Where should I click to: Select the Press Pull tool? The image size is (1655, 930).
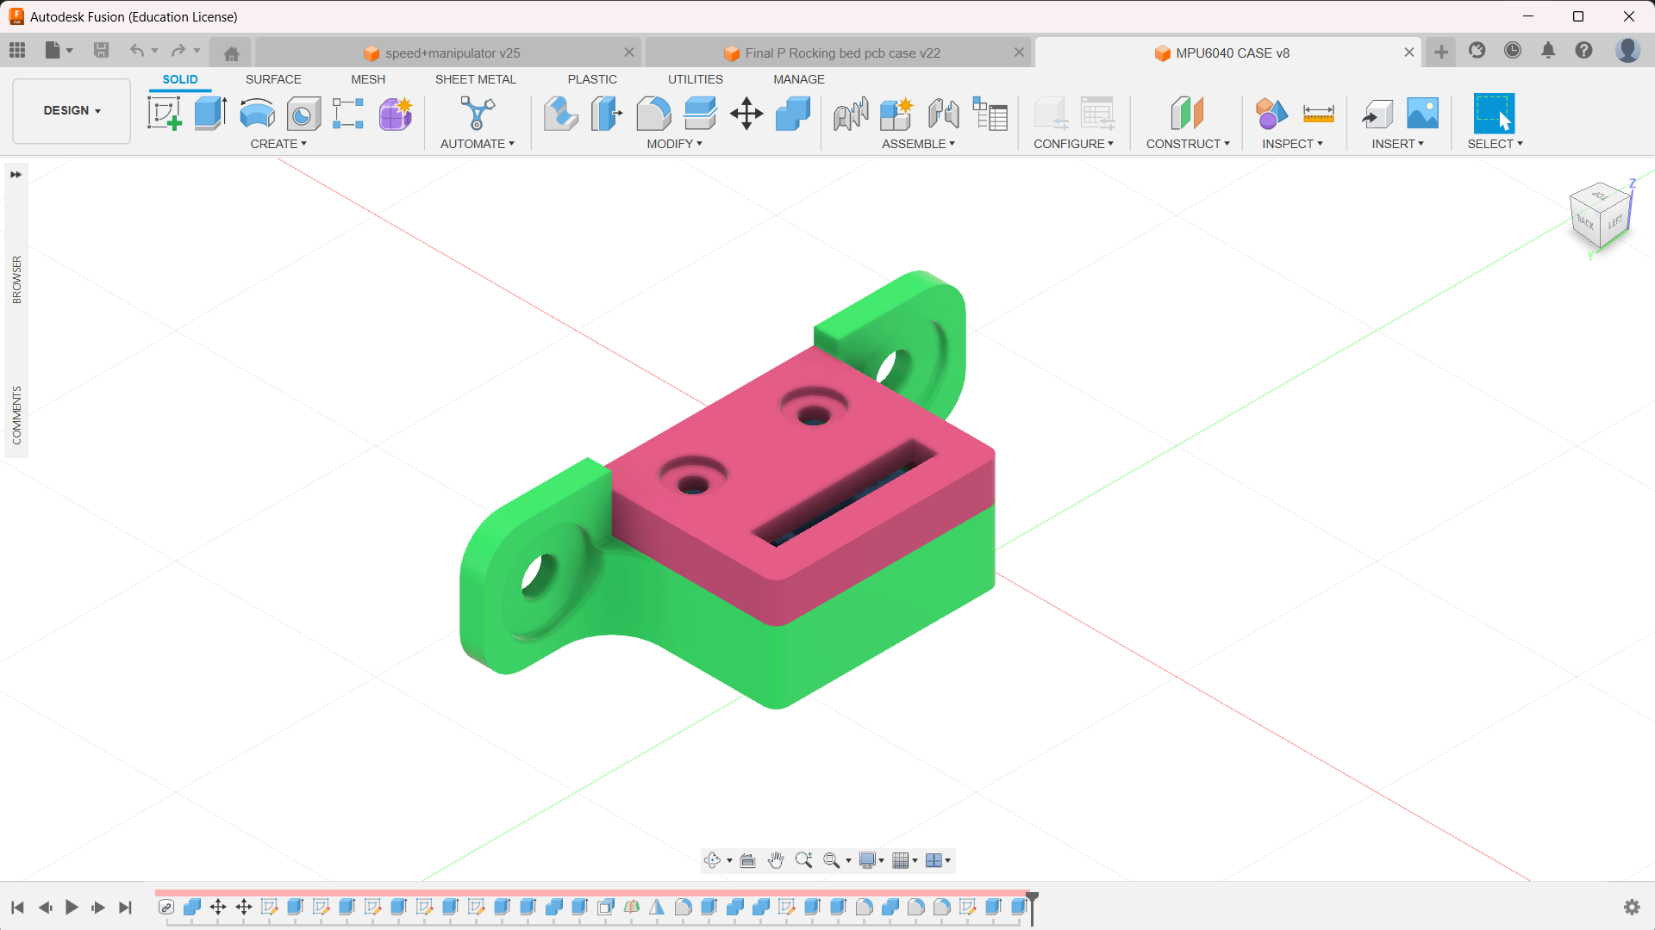560,114
